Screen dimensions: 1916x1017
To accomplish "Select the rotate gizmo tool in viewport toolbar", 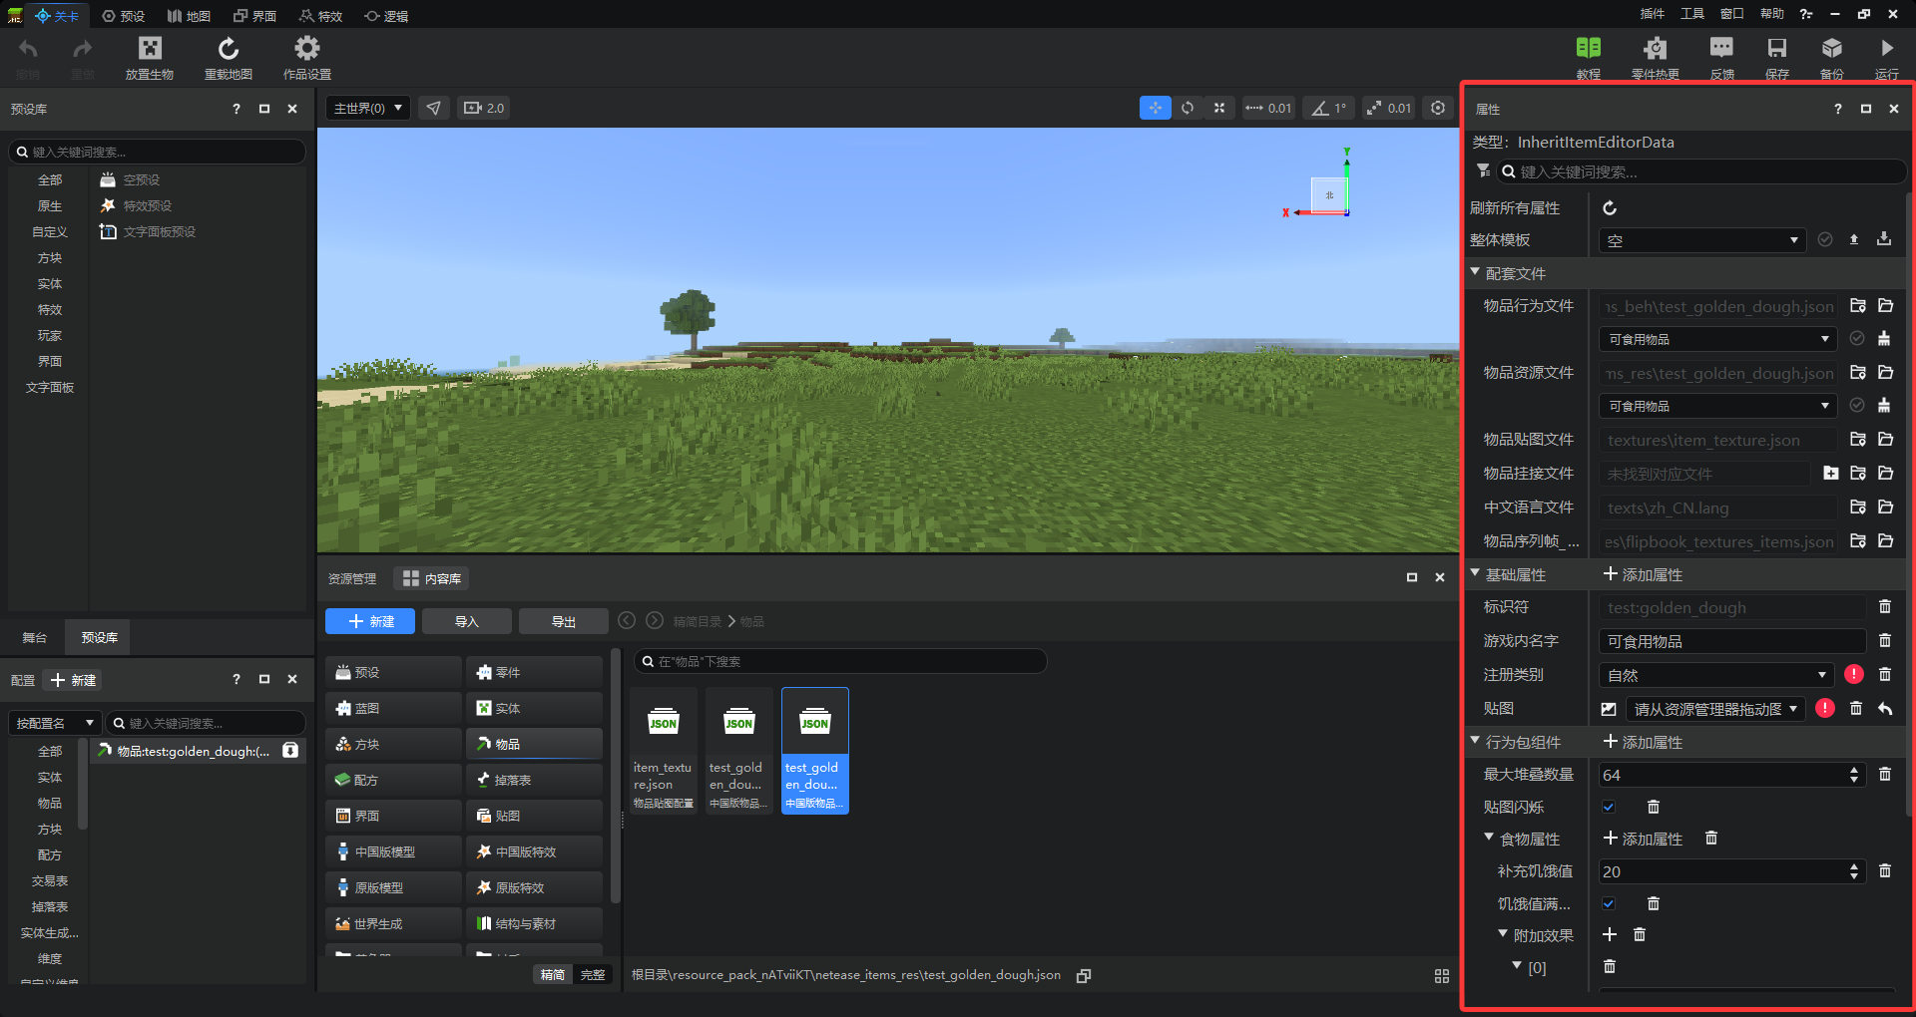I will 1188,108.
